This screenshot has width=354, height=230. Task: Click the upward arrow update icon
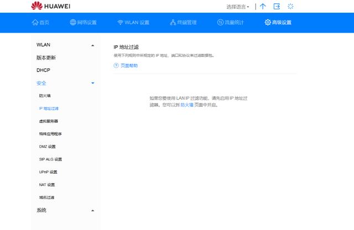pyautogui.click(x=263, y=6)
